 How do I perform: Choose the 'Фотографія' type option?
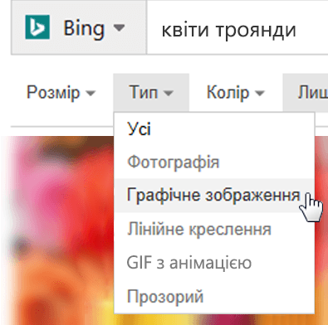[214, 162]
